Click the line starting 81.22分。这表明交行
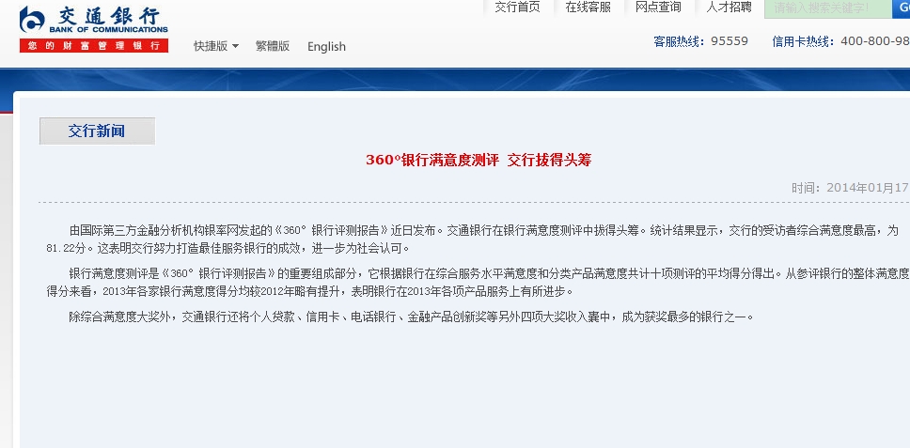This screenshot has height=448, width=910. click(228, 249)
